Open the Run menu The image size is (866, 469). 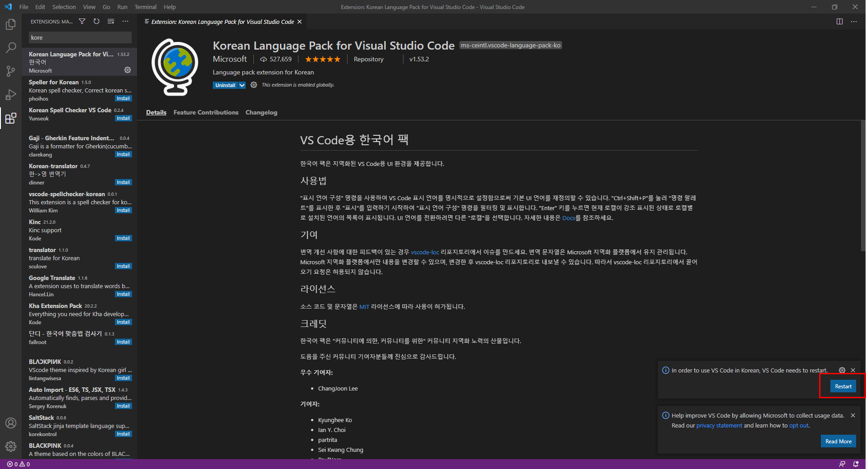(x=122, y=7)
